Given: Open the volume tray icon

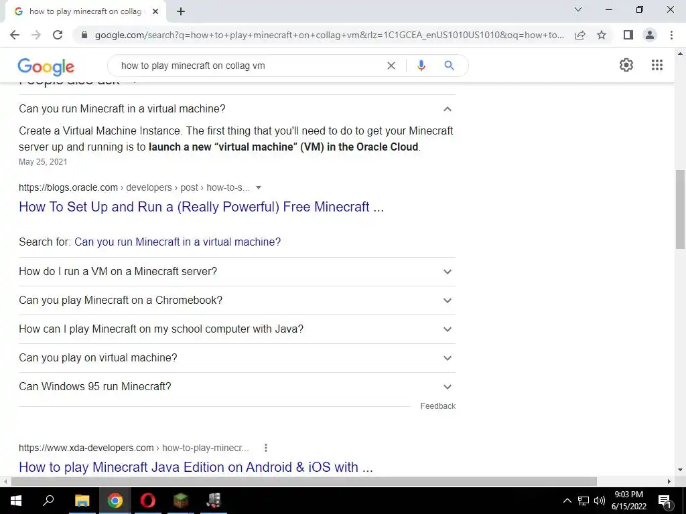Looking at the screenshot, I should coord(600,501).
